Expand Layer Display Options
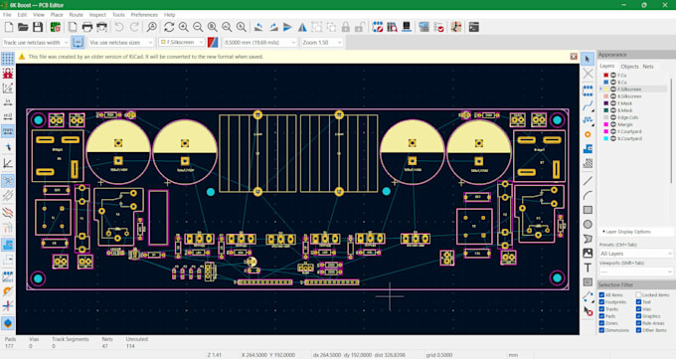This screenshot has width=676, height=359. pyautogui.click(x=626, y=232)
